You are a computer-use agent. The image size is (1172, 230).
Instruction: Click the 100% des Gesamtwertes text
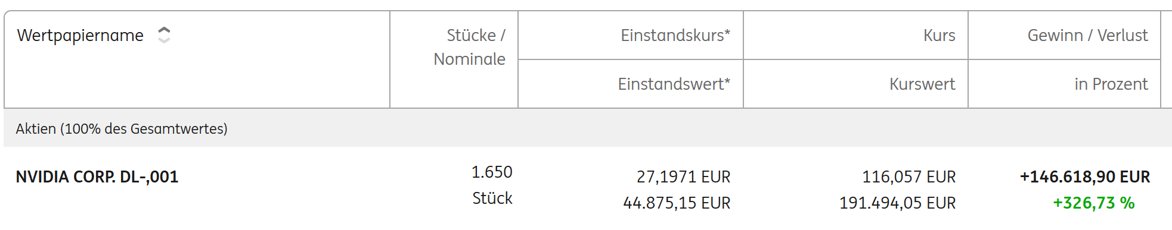pos(144,128)
